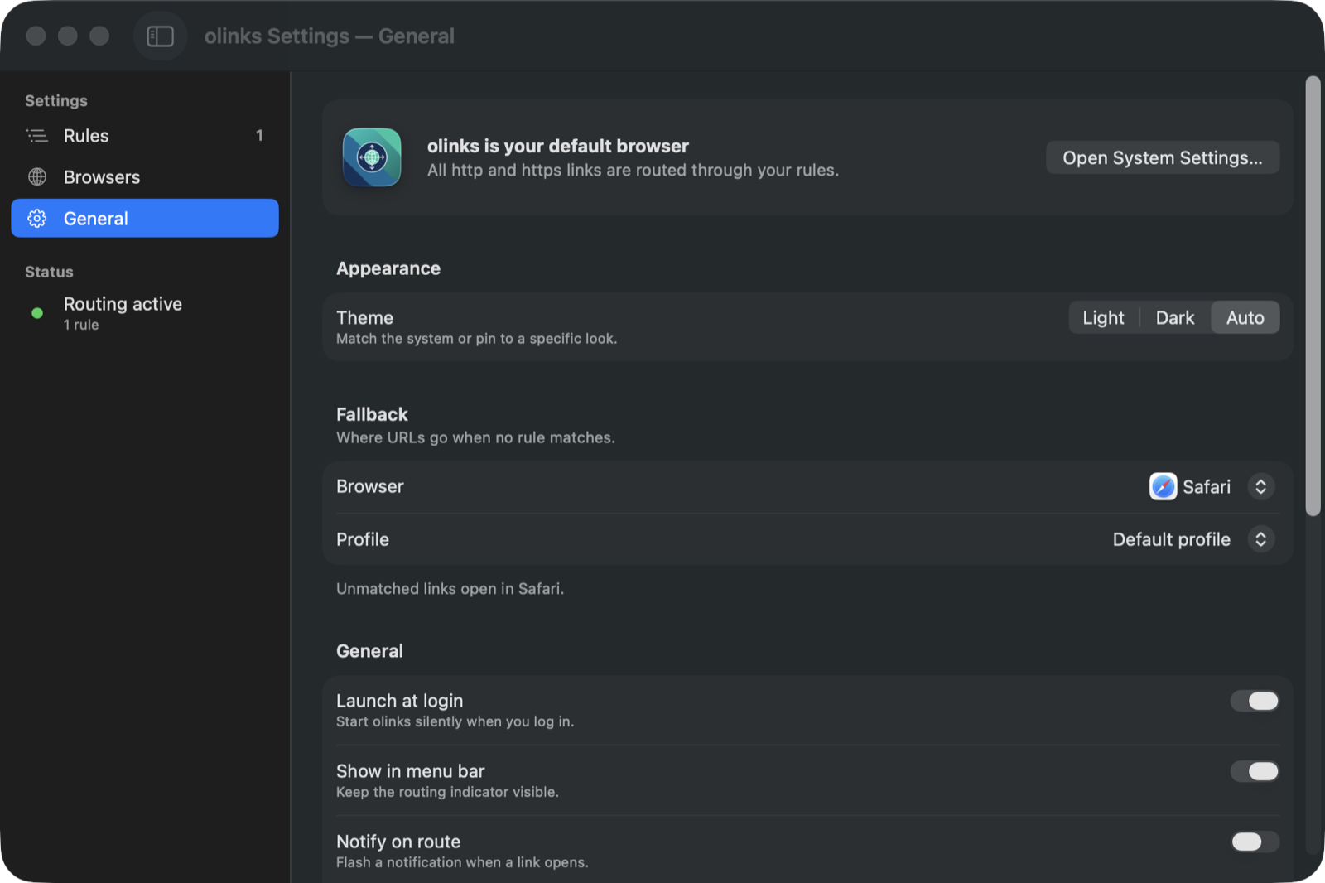Click the "Flash a notification" description
Screen dimensions: 1325x883
pyautogui.click(x=462, y=862)
